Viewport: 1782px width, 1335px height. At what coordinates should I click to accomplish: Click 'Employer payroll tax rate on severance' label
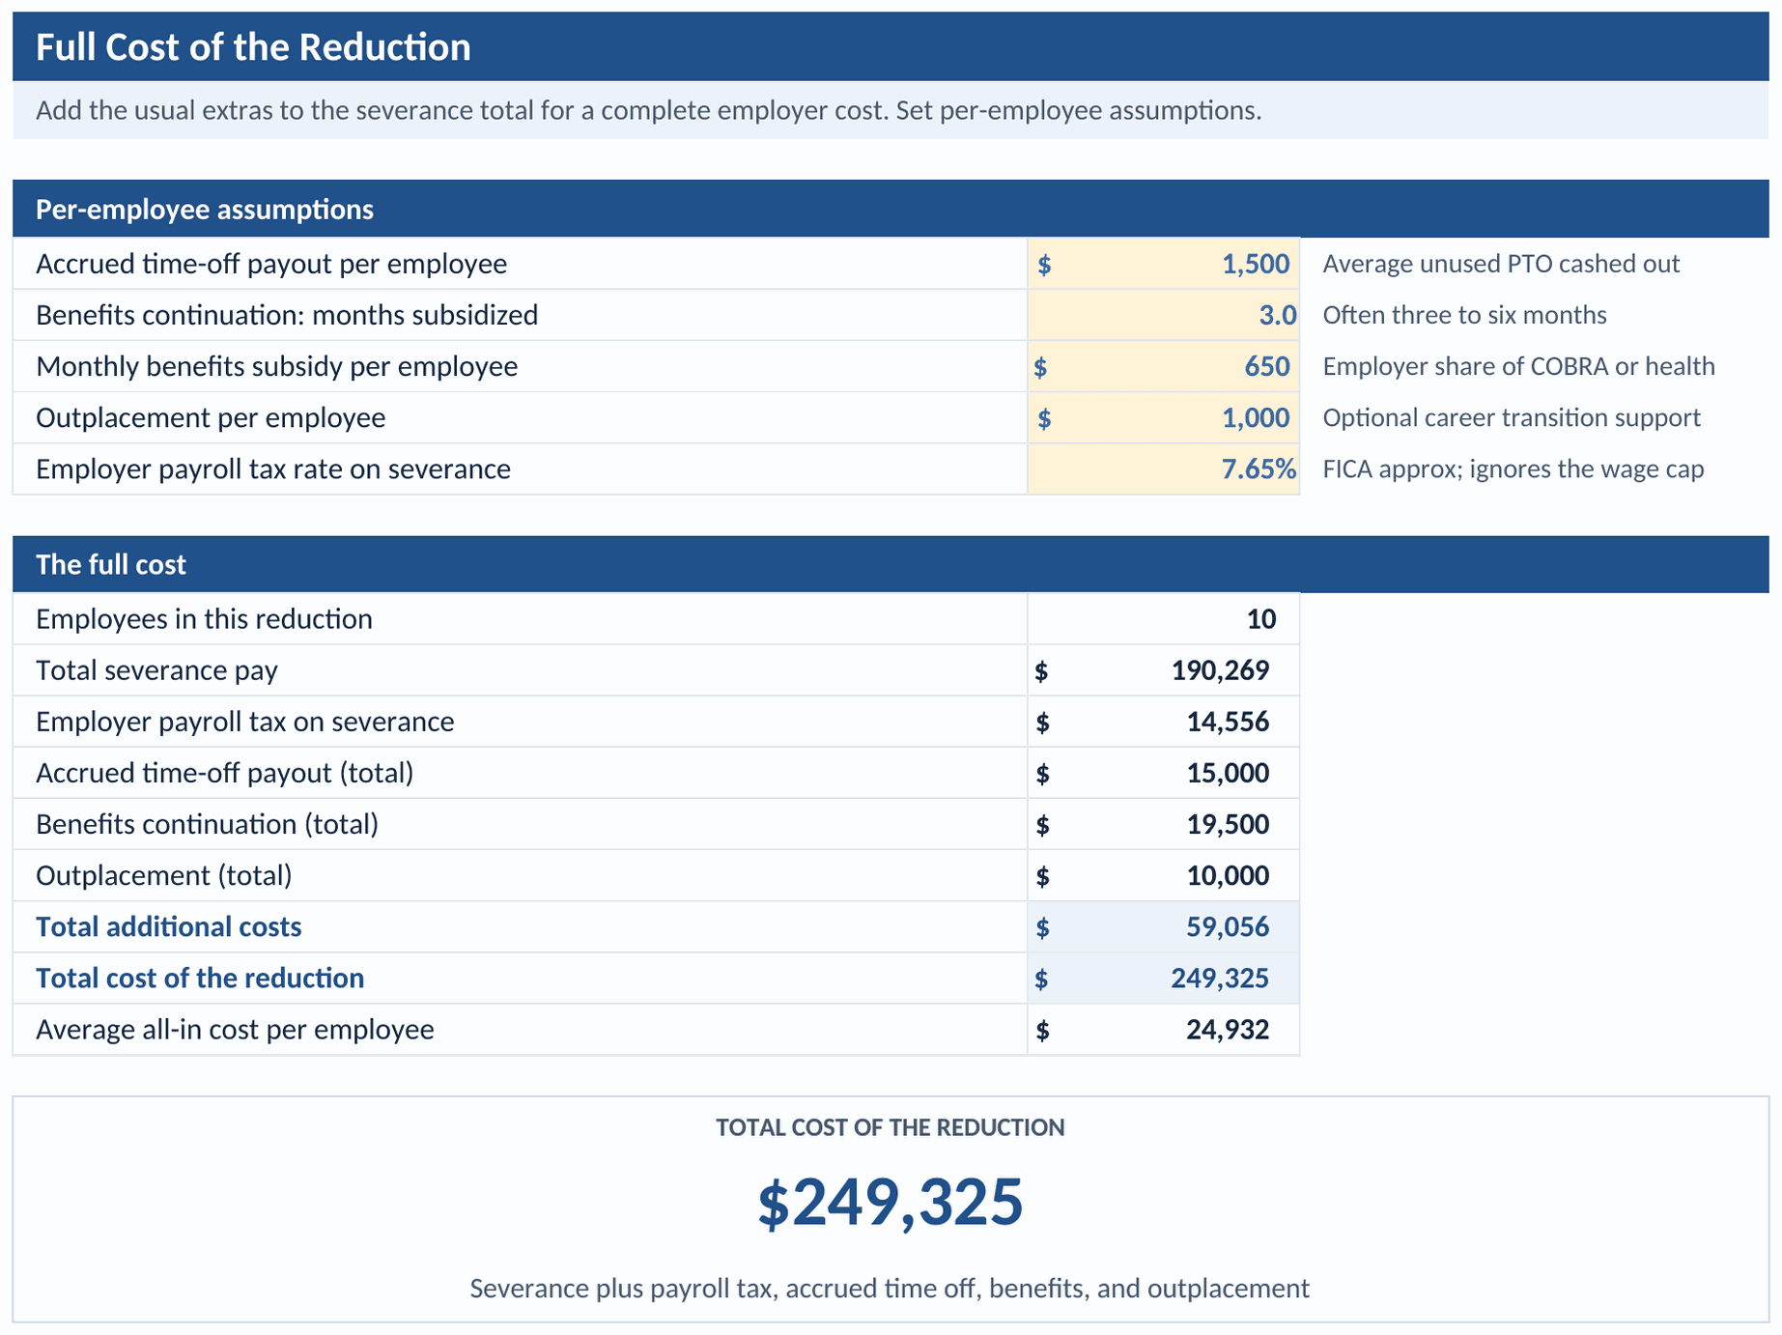point(273,469)
